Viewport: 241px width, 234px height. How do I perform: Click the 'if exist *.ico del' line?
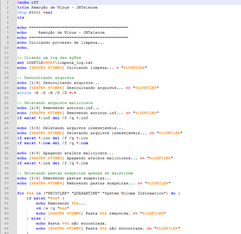pyautogui.click(x=46, y=138)
